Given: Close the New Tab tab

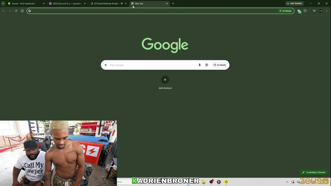Looking at the screenshot, I should (167, 4).
